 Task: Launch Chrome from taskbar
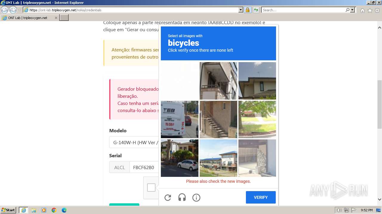pos(54,210)
